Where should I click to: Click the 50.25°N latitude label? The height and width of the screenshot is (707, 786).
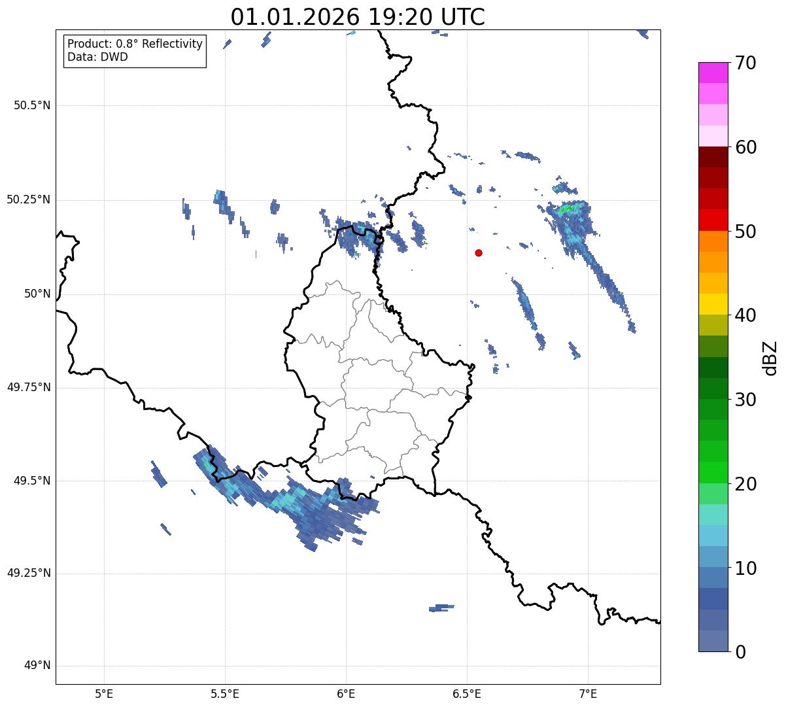tap(28, 200)
